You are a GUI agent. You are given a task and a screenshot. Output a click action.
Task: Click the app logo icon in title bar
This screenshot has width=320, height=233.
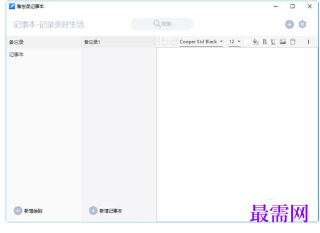click(x=12, y=6)
